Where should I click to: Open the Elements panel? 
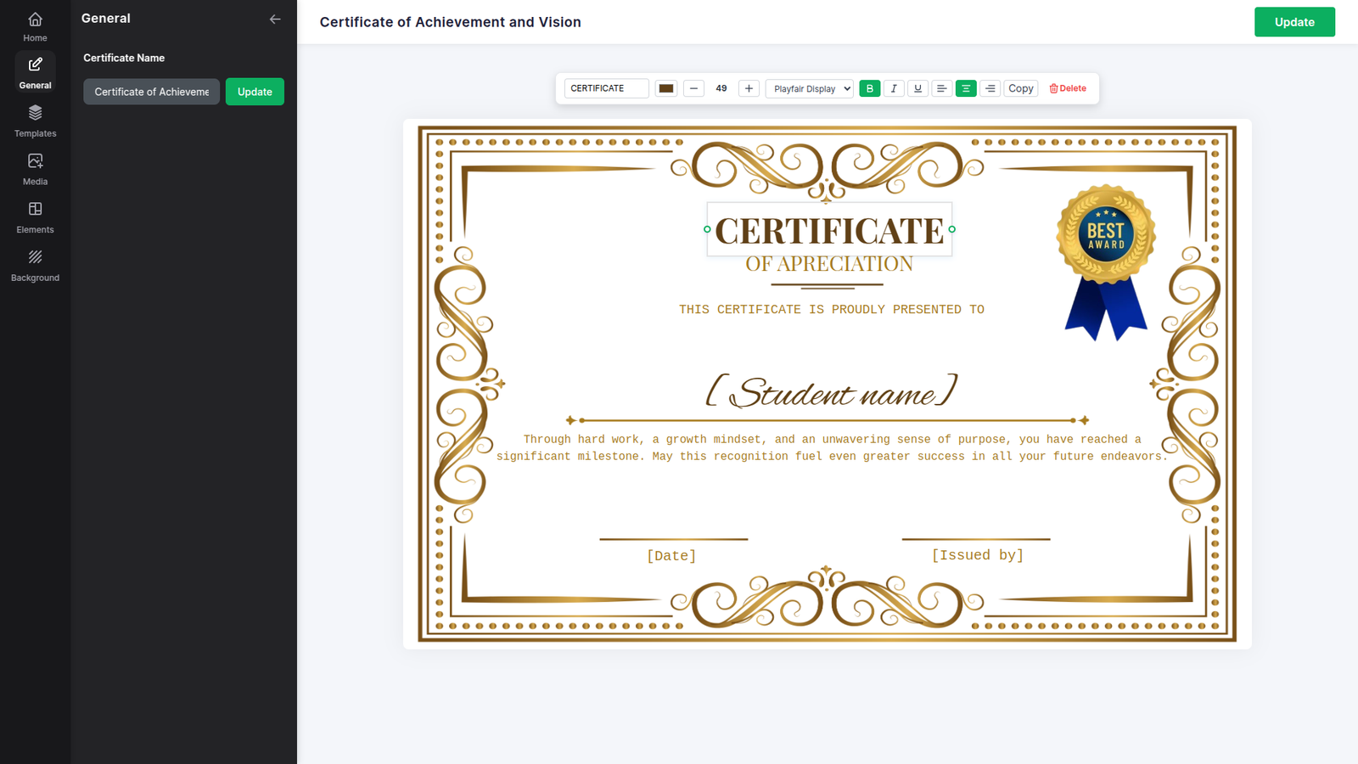[35, 217]
